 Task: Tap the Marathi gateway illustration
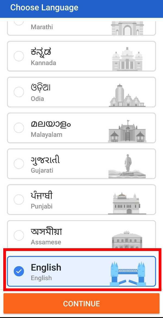pos(127,28)
